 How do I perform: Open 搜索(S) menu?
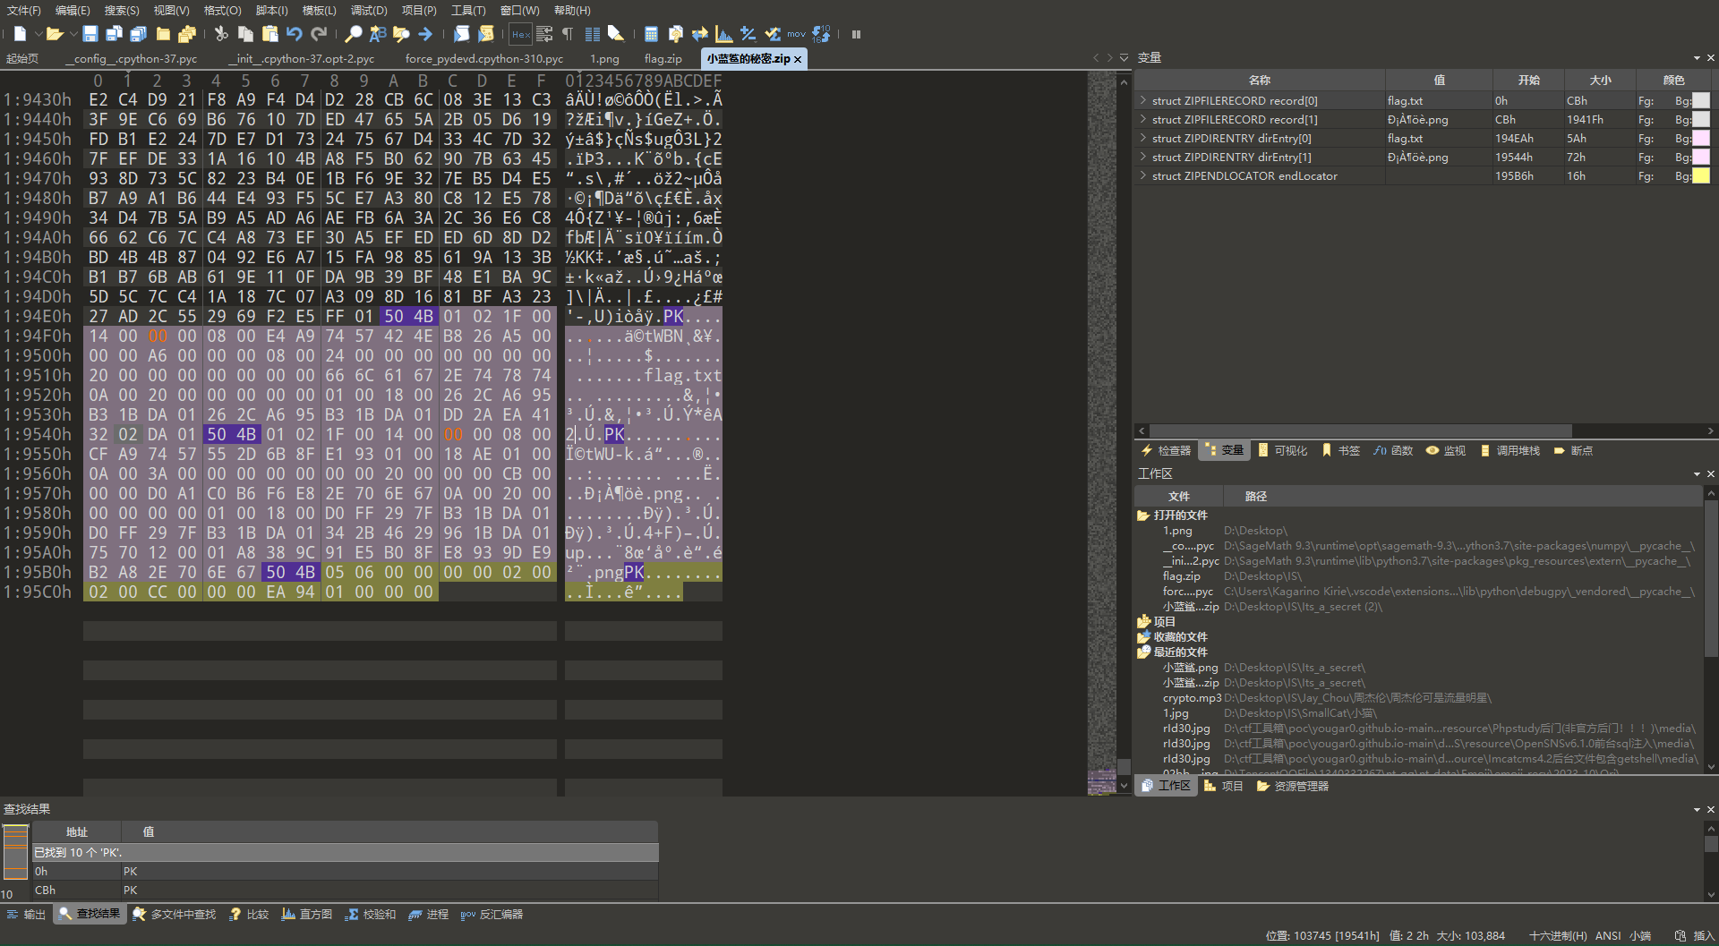click(x=122, y=10)
